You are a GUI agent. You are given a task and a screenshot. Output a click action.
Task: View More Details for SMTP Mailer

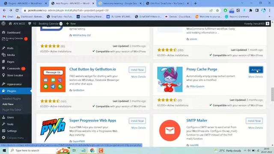coord(256,128)
